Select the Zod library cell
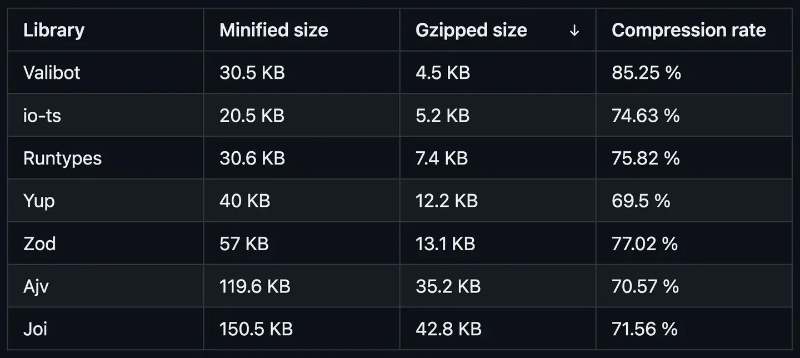This screenshot has width=800, height=358. (x=39, y=243)
